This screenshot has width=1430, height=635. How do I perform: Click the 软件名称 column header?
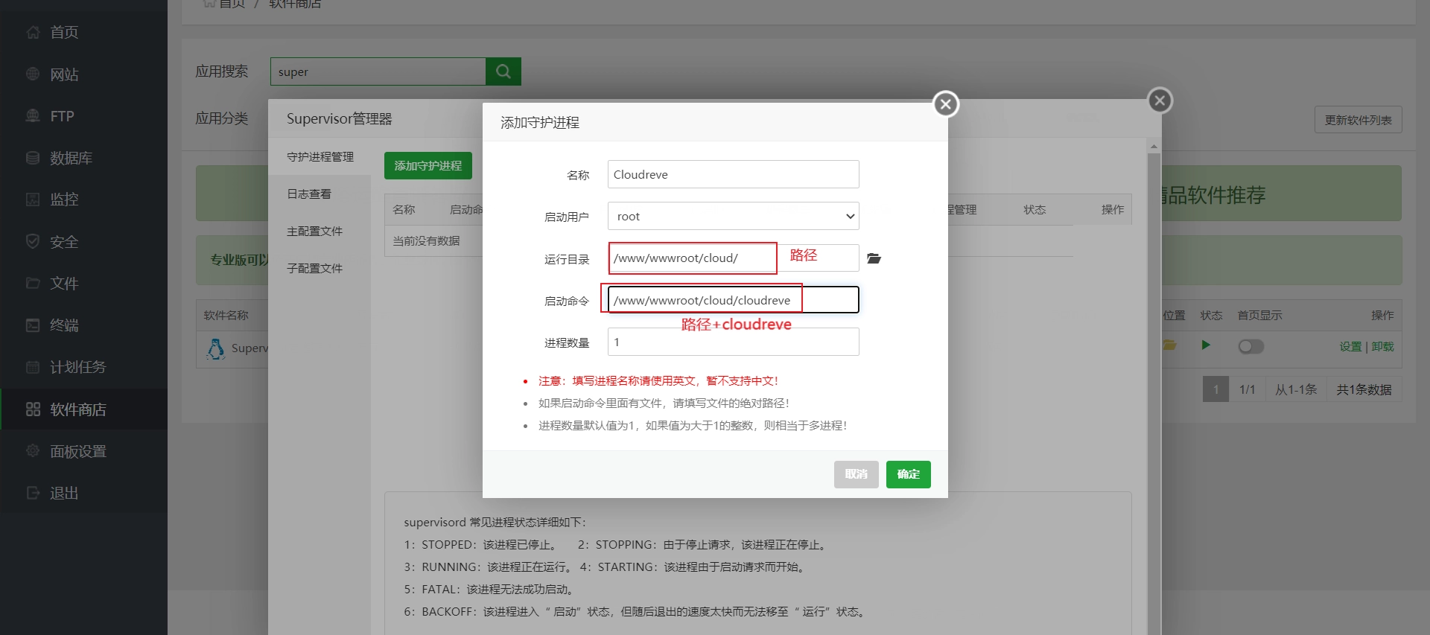click(x=226, y=316)
